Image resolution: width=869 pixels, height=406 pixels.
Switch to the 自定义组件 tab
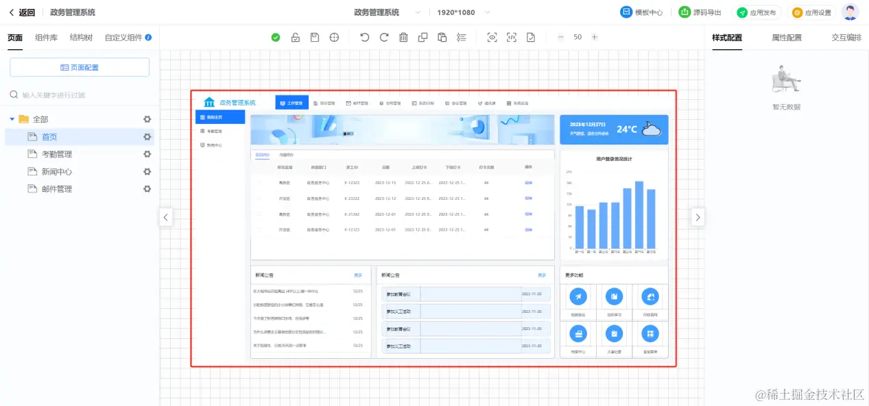pos(123,38)
